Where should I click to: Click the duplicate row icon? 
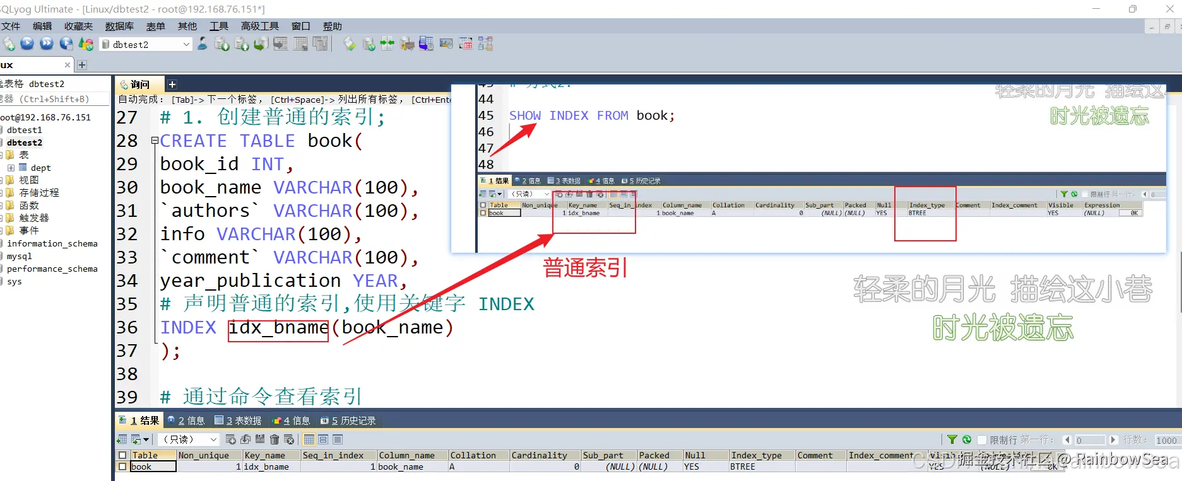point(245,439)
